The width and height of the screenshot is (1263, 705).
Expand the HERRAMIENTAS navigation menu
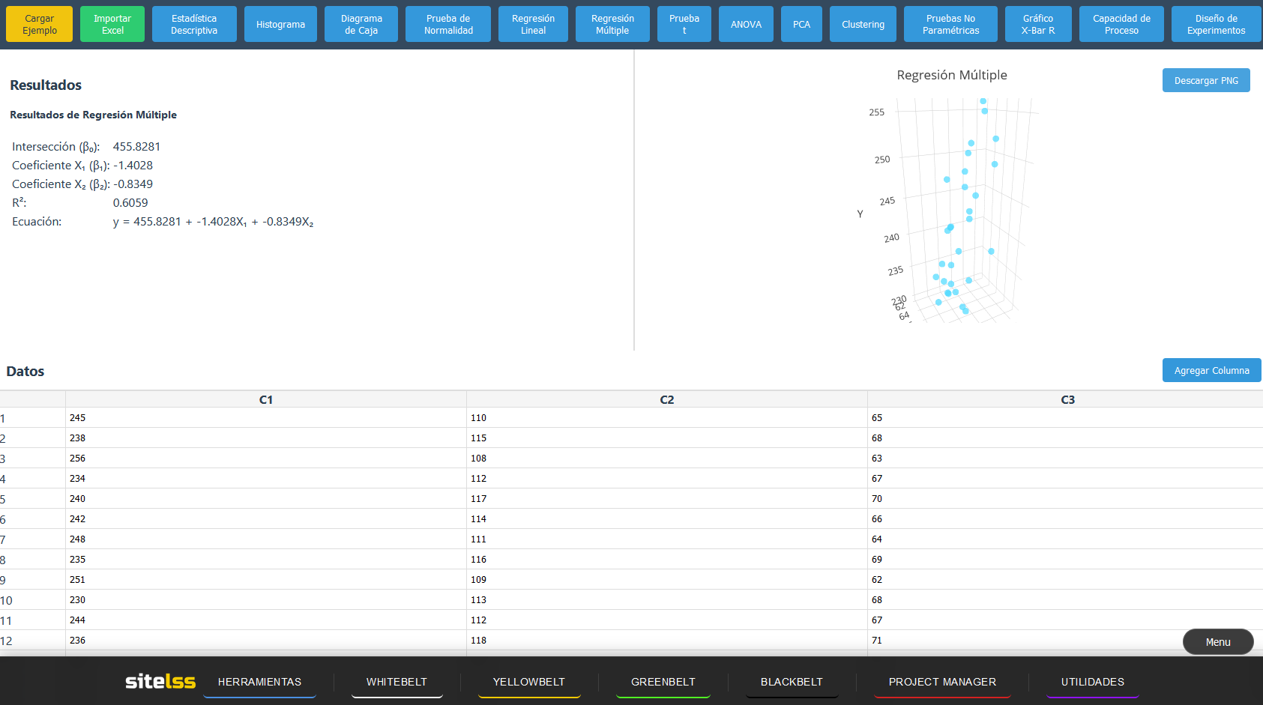(x=259, y=682)
